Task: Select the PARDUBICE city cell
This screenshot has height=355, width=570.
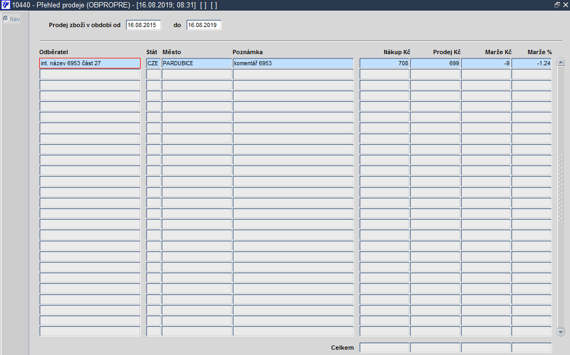Action: (x=197, y=63)
